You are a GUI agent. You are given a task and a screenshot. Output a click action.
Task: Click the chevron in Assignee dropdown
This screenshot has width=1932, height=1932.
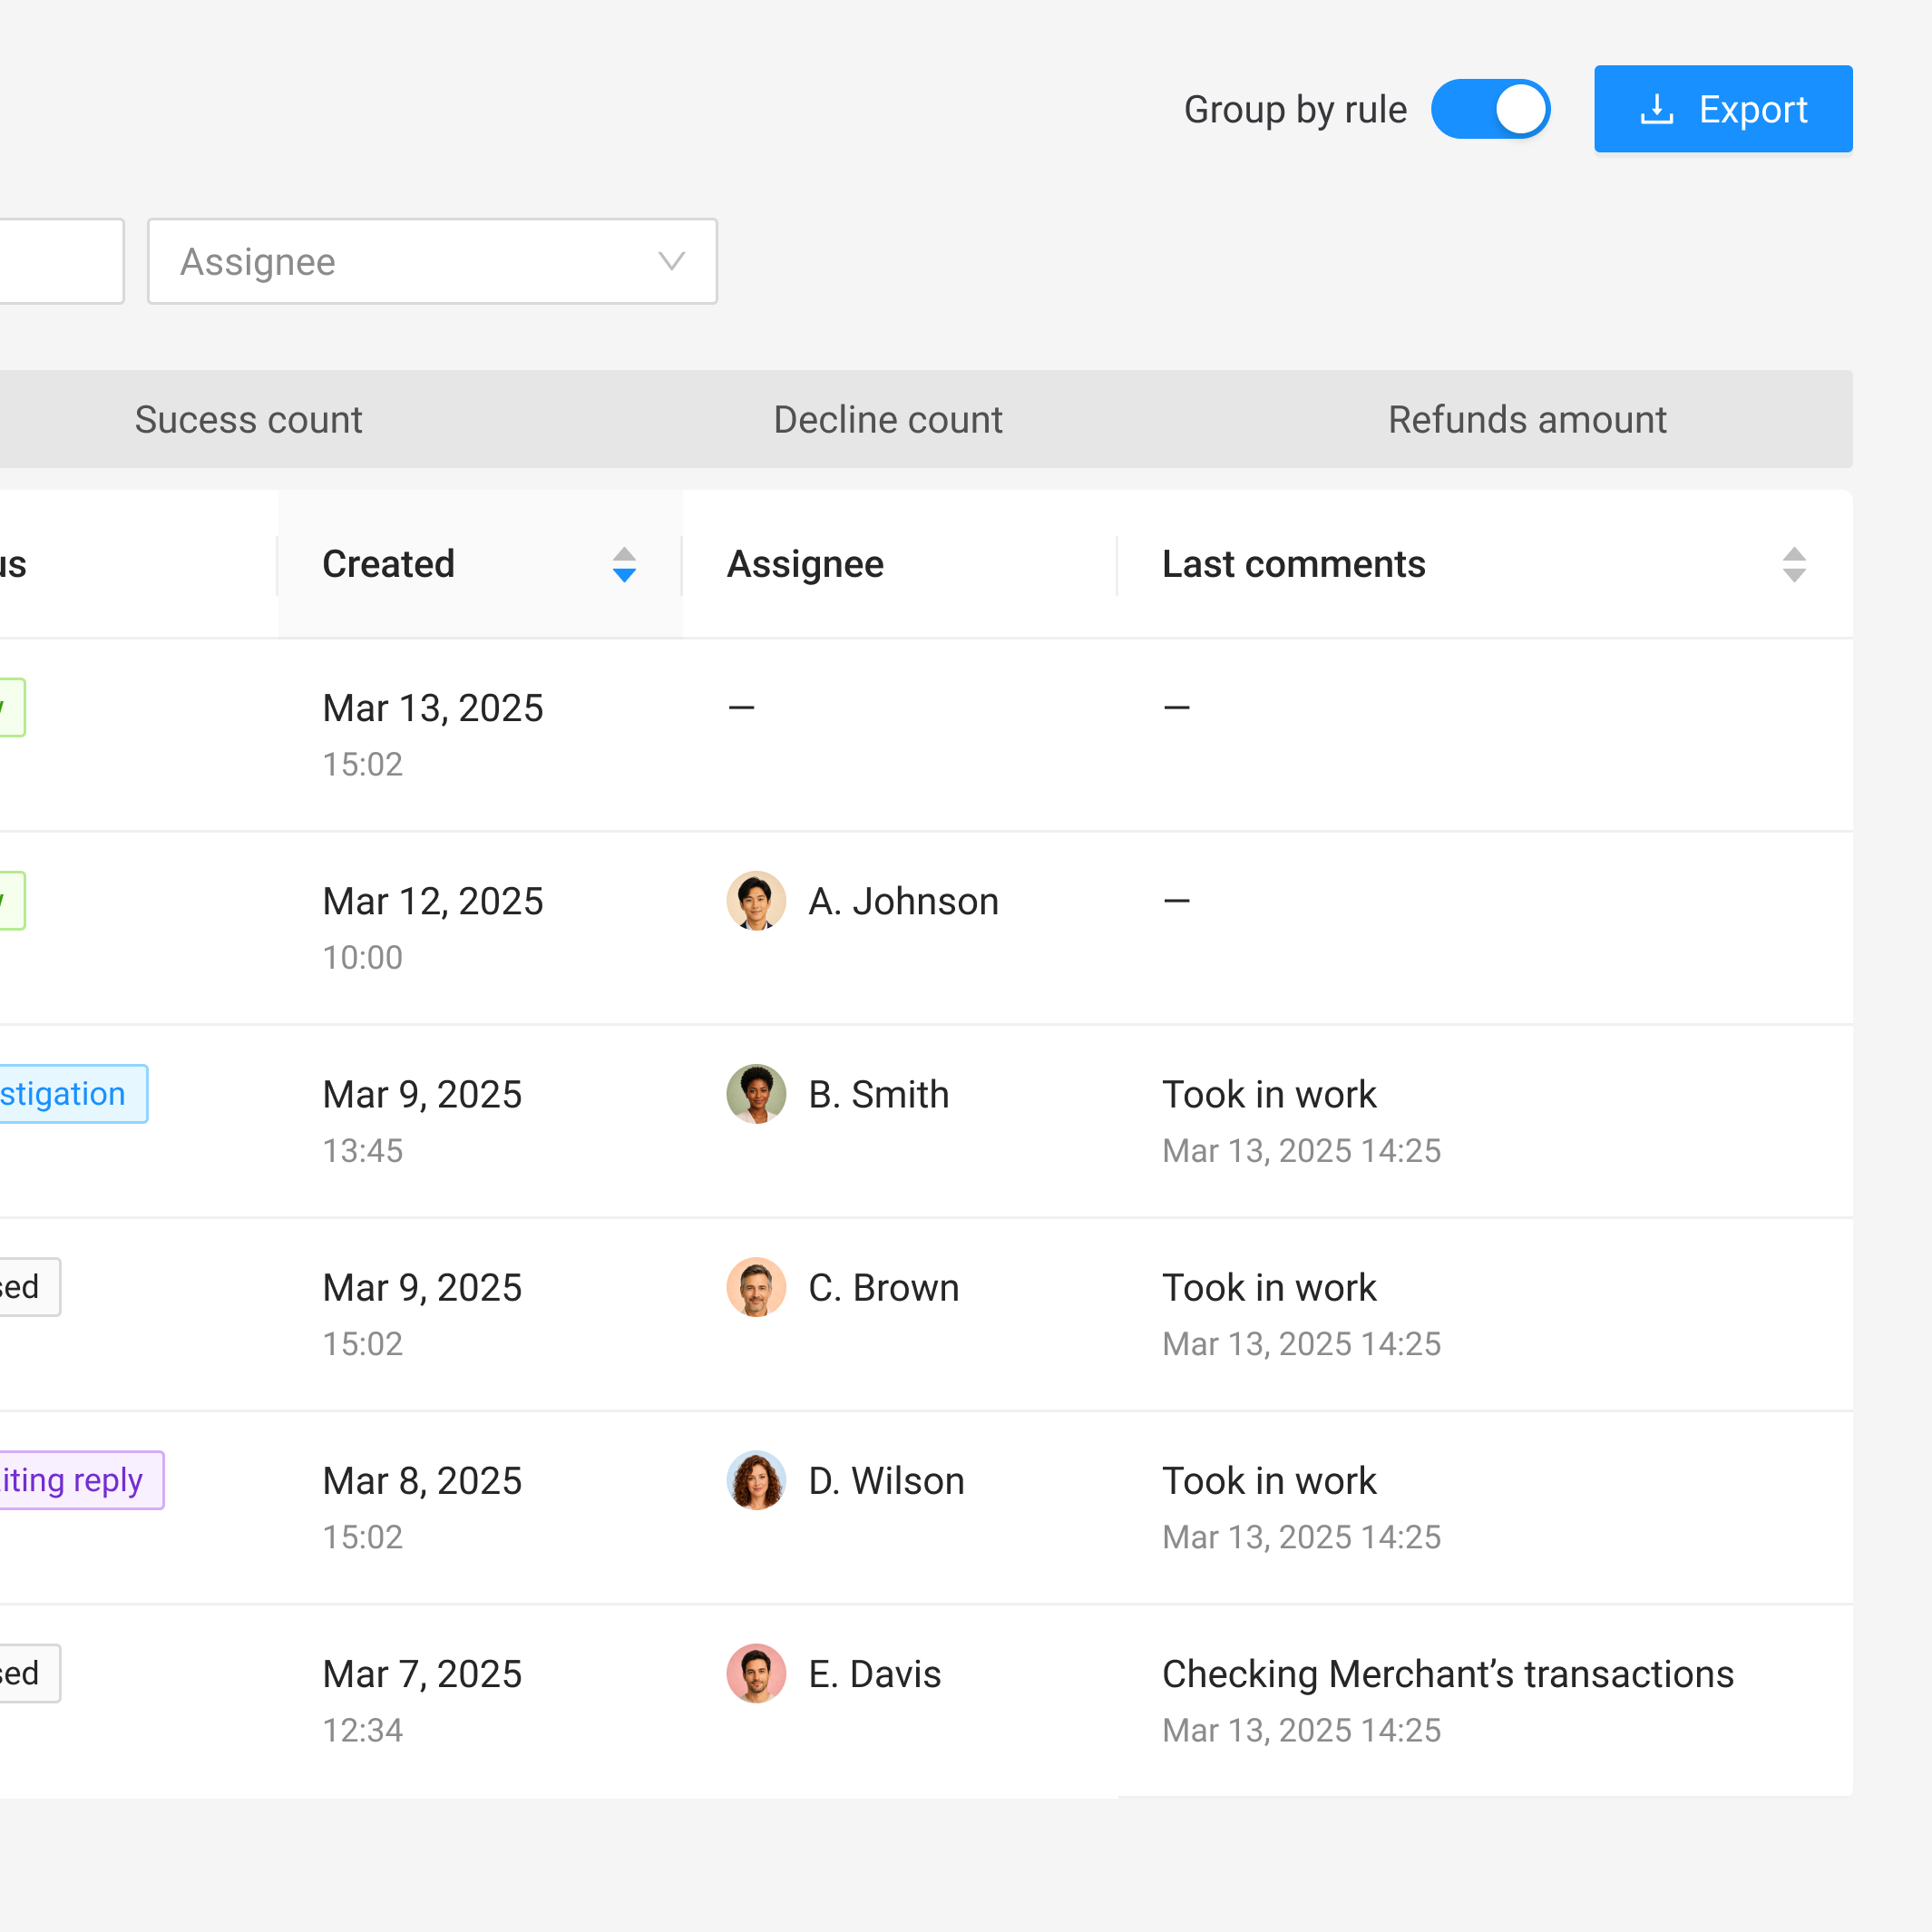pyautogui.click(x=671, y=261)
